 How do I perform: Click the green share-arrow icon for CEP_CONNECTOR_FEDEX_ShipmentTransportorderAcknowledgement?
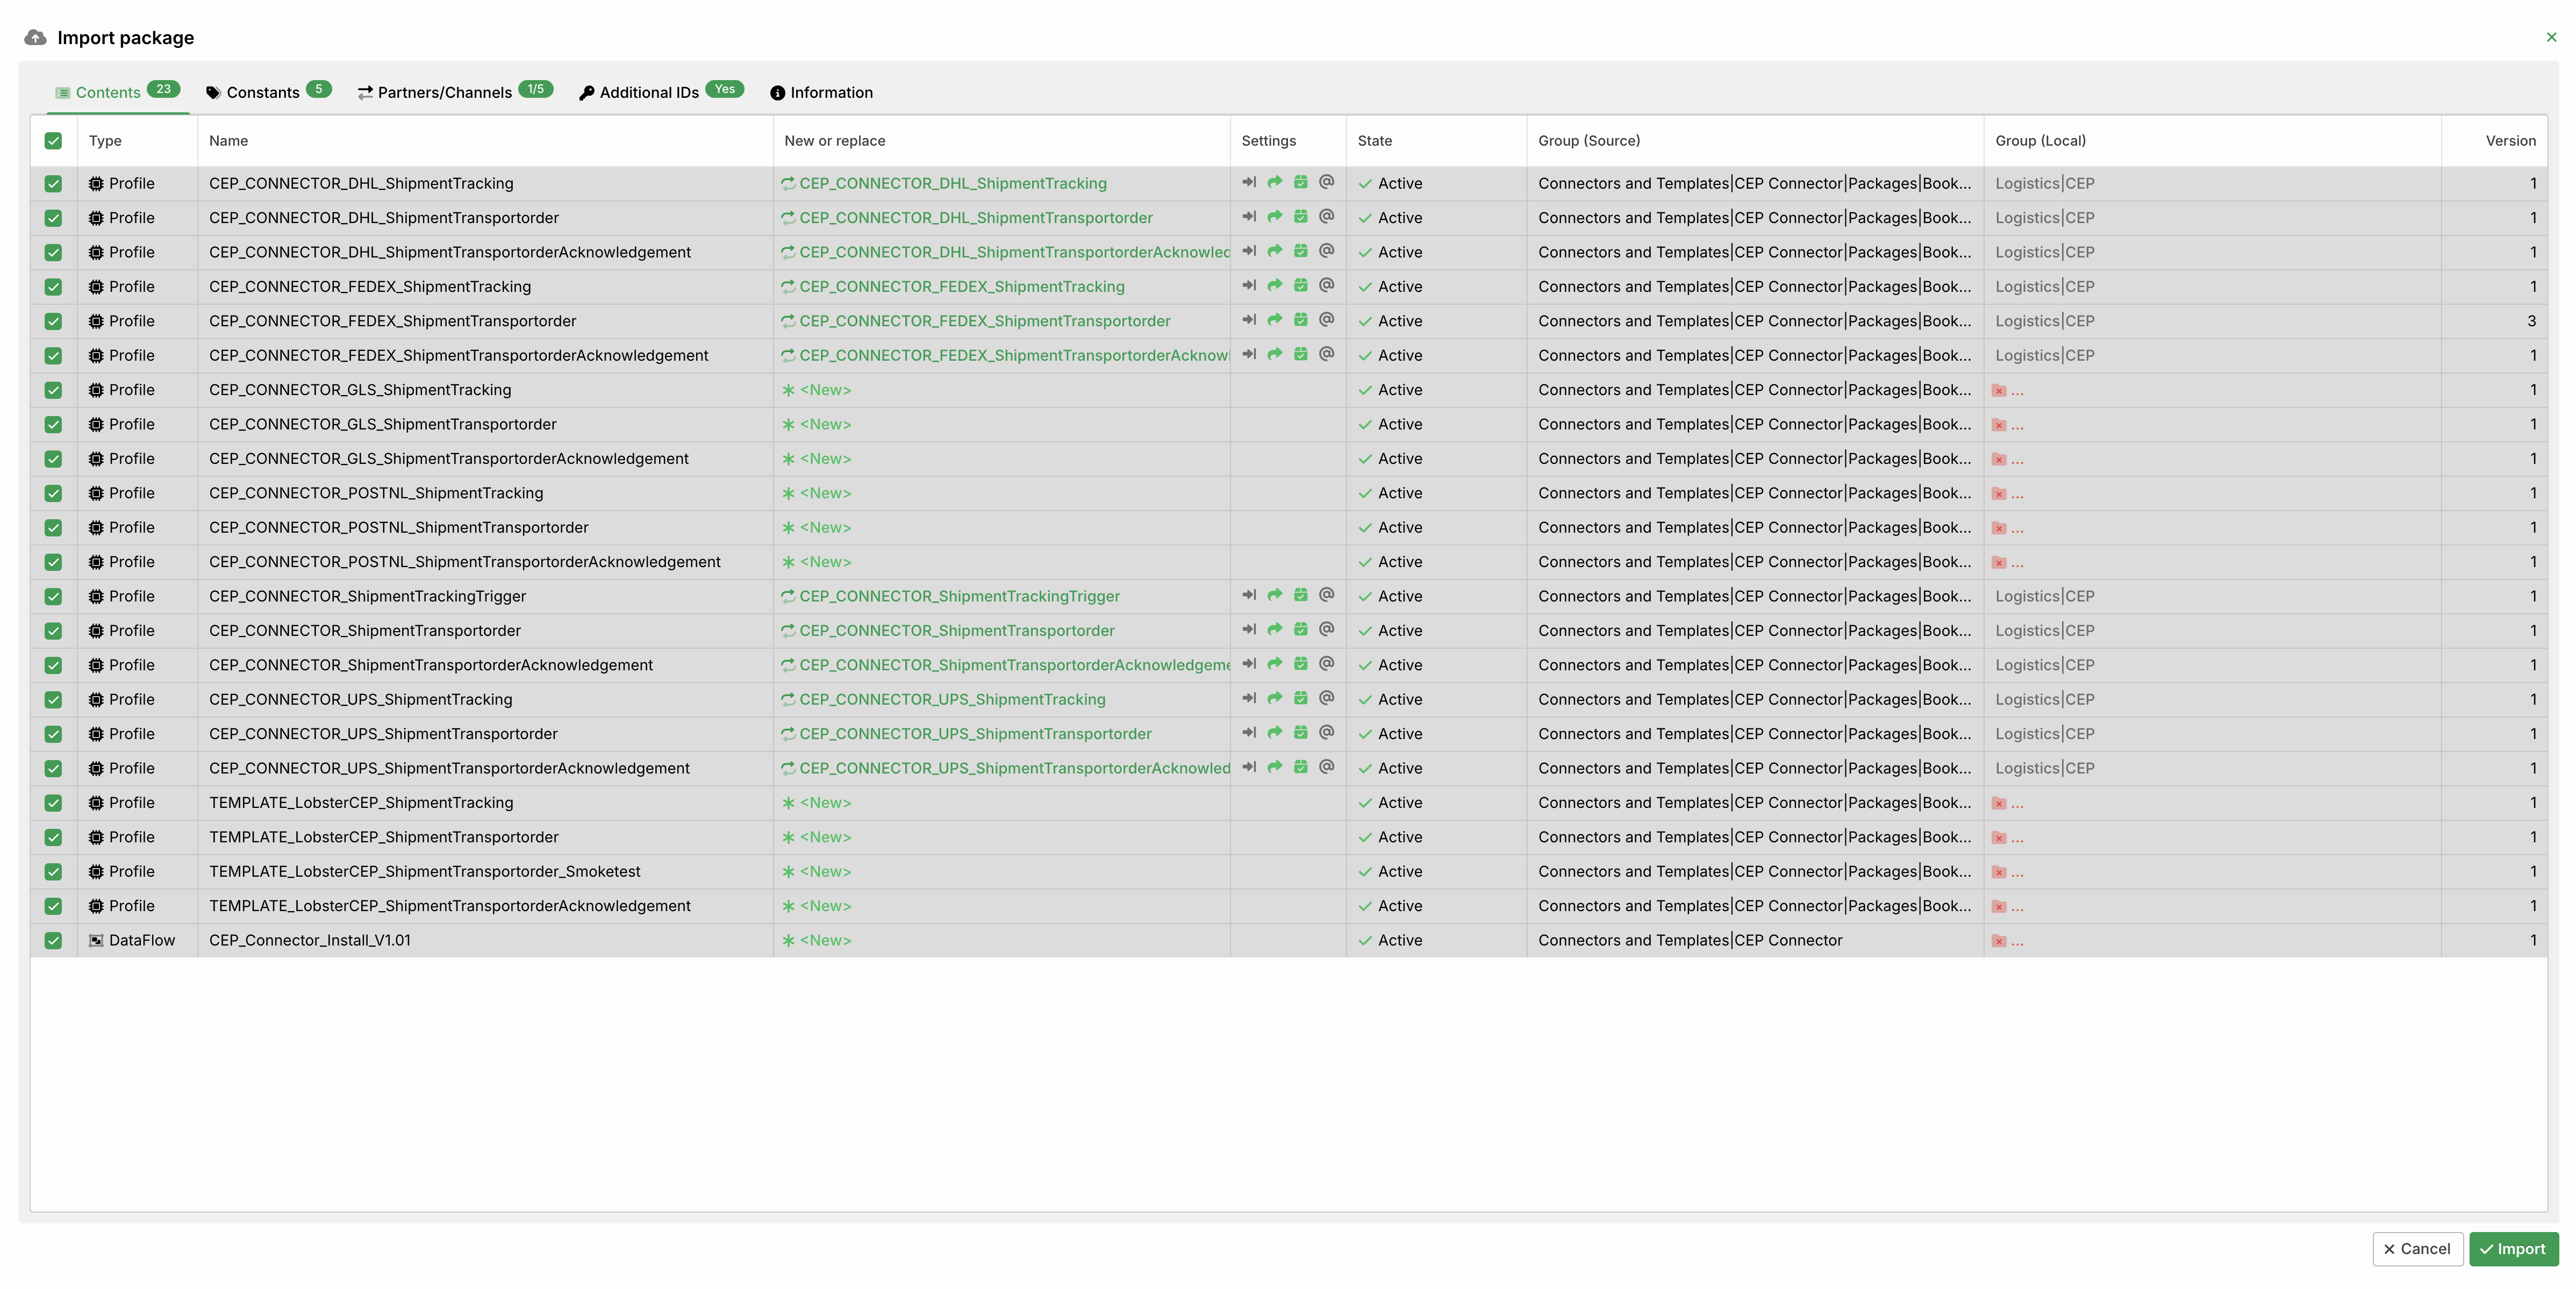click(1275, 354)
